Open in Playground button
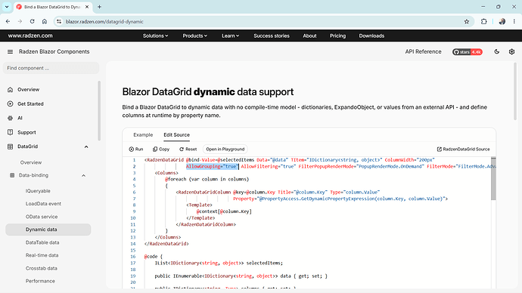Image resolution: width=522 pixels, height=293 pixels. pos(225,150)
